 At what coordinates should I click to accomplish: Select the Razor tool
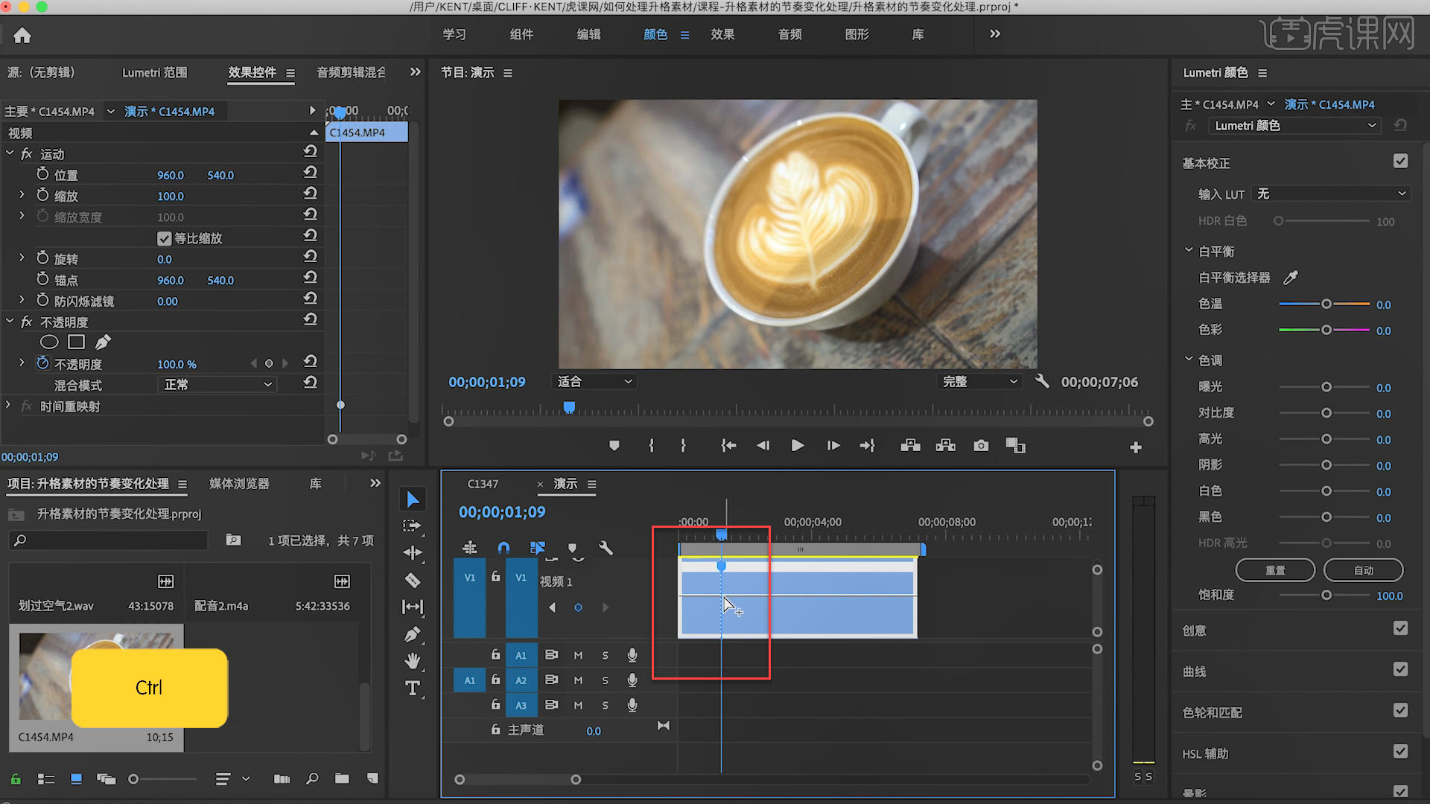412,580
